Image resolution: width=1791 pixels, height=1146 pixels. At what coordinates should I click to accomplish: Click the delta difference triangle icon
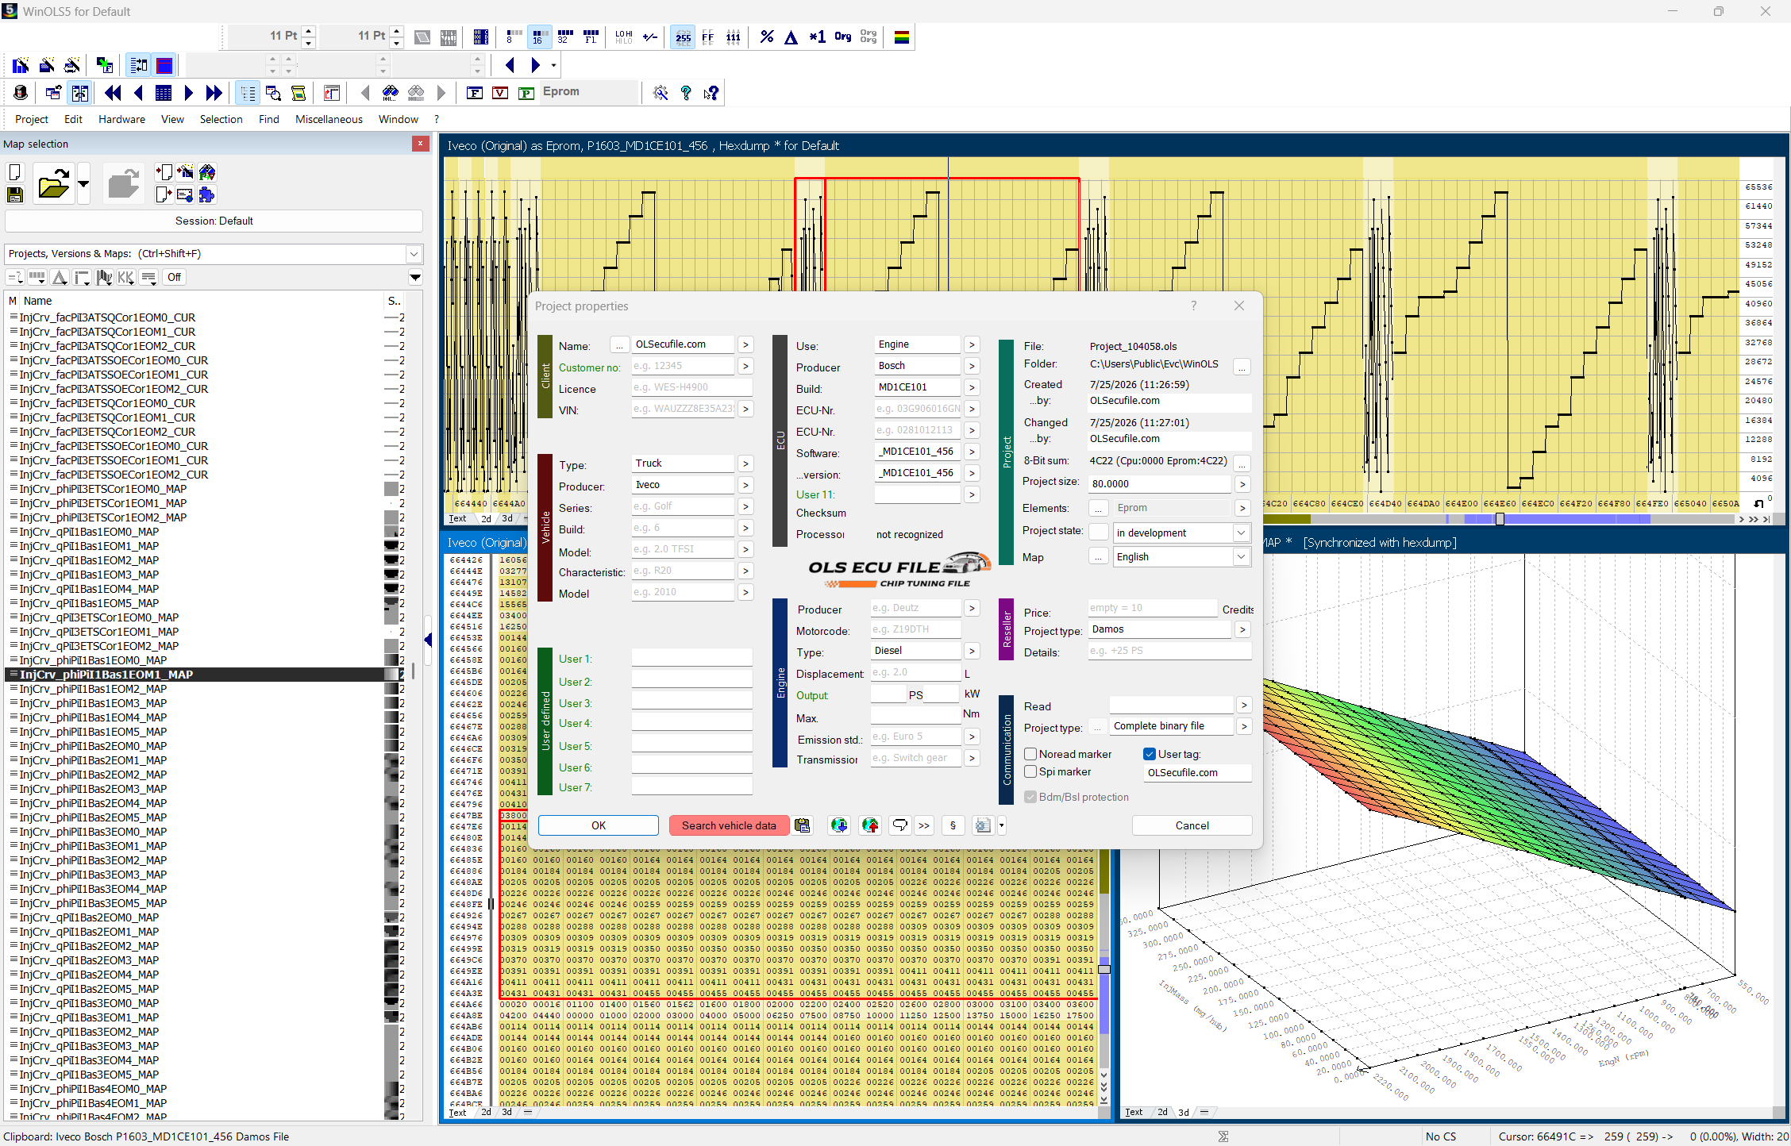[x=791, y=37]
